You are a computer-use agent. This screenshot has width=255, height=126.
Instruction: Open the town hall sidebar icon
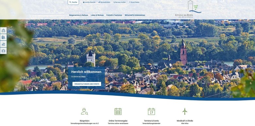point(3,31)
